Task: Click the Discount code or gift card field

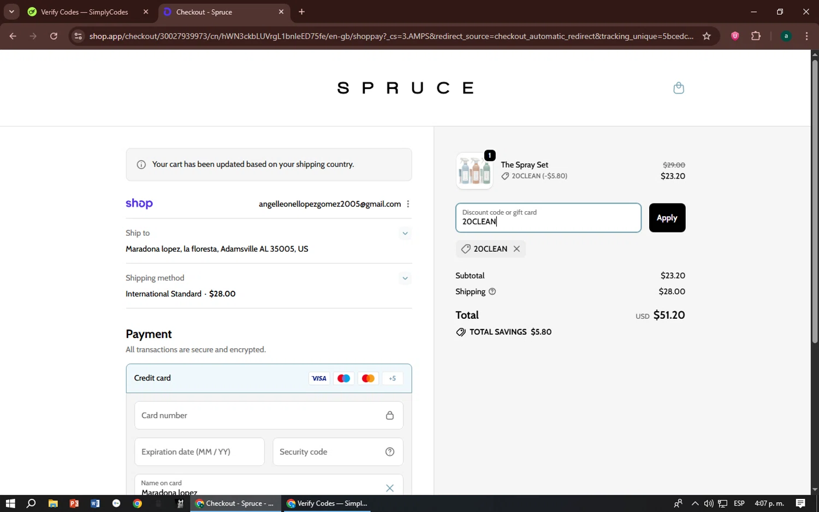Action: coord(548,218)
